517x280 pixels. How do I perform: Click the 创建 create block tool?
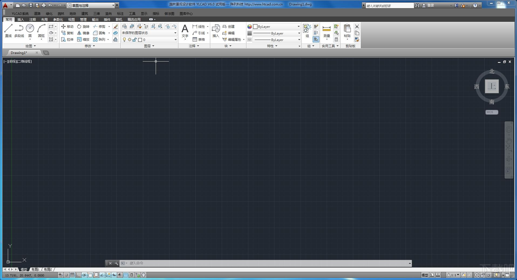click(x=229, y=26)
